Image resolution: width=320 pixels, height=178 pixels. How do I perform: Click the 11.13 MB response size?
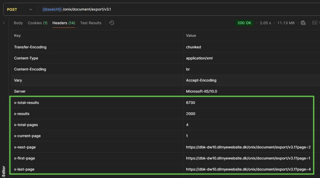tap(286, 23)
